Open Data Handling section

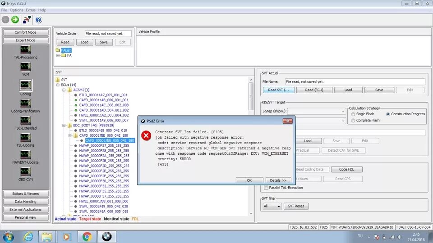25,202
